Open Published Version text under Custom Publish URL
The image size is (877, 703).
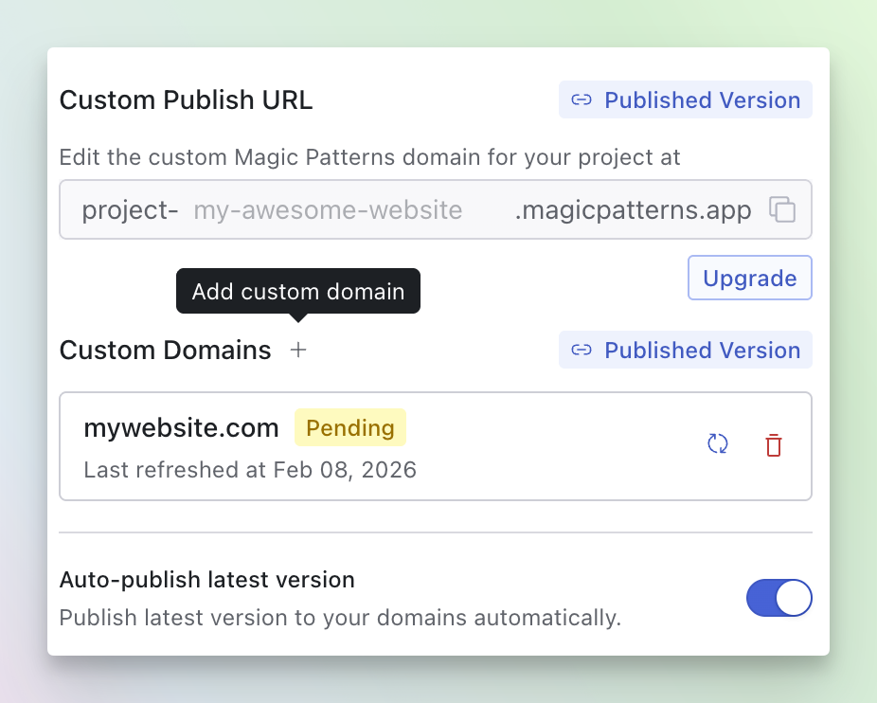[702, 100]
